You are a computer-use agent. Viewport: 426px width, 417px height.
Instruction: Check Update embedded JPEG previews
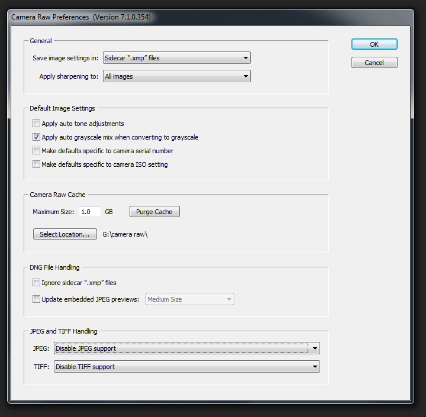[36, 299]
